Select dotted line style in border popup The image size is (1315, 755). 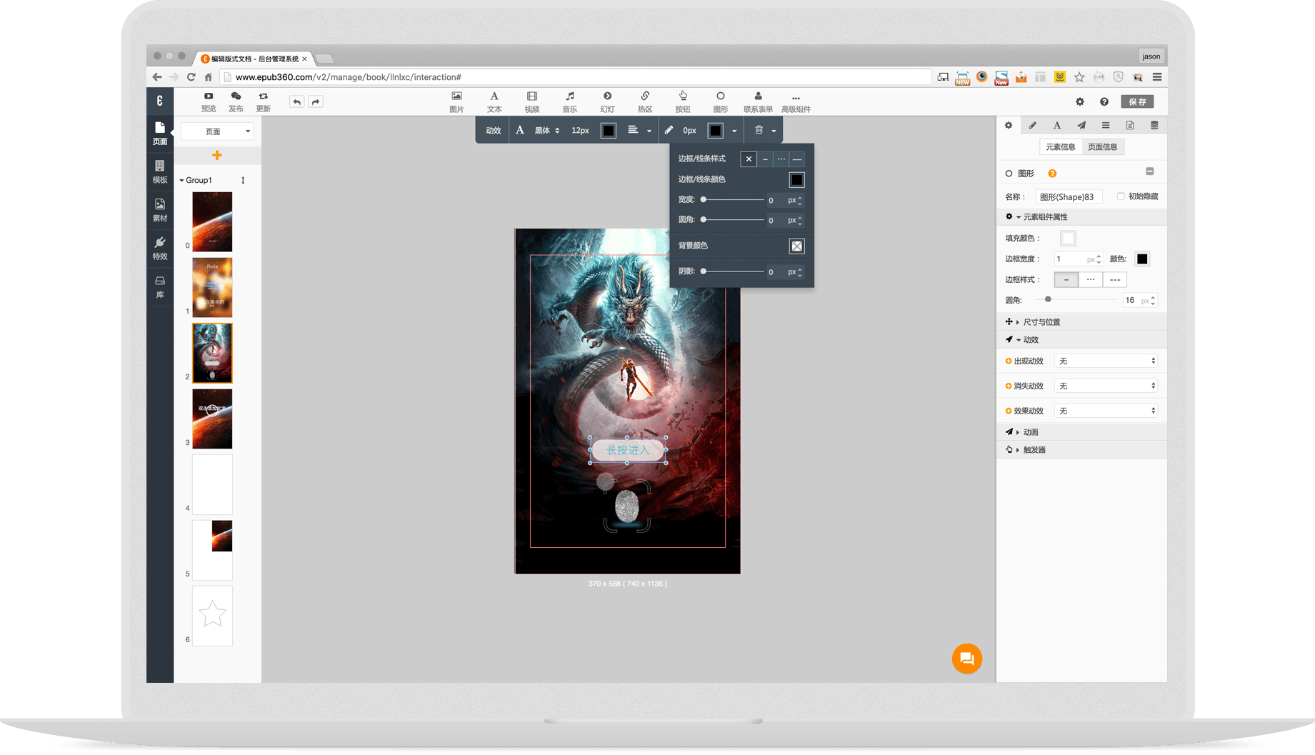pyautogui.click(x=781, y=159)
